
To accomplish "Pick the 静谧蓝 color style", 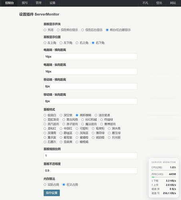I will pos(61,133).
